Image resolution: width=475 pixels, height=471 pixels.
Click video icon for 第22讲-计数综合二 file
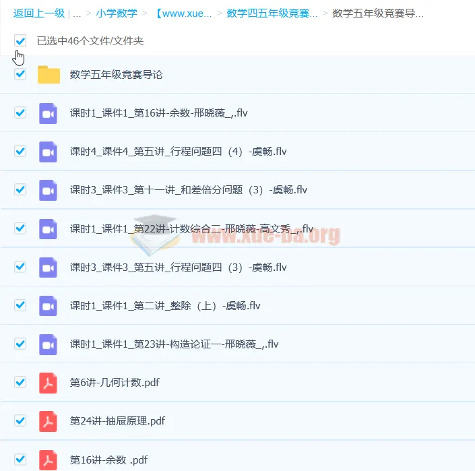click(x=49, y=229)
